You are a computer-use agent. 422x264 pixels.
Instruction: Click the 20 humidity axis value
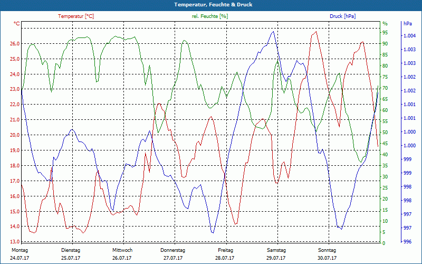(x=385, y=199)
